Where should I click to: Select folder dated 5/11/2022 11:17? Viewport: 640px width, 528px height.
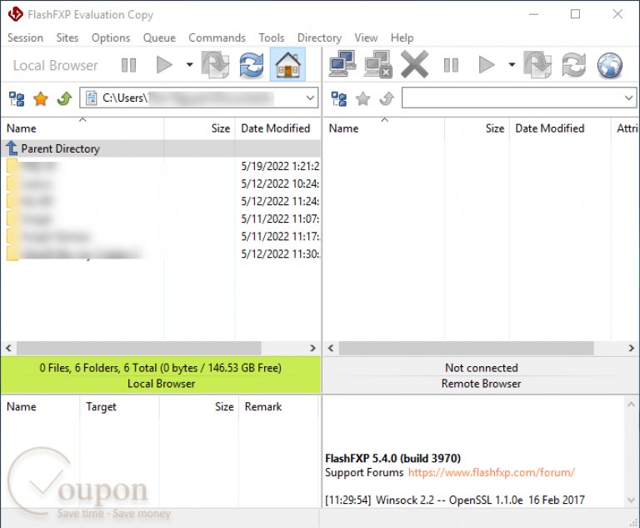(161, 237)
